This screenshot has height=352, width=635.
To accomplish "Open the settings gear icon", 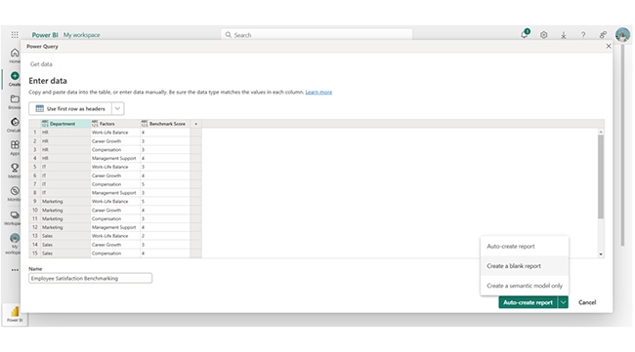I will pyautogui.click(x=544, y=35).
